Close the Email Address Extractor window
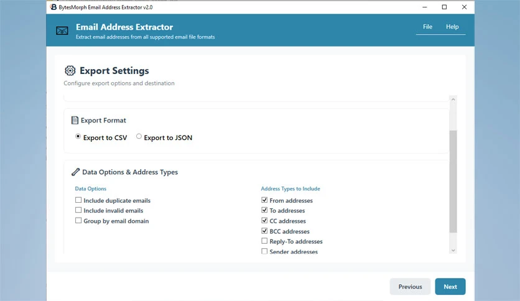The image size is (520, 301). [464, 7]
